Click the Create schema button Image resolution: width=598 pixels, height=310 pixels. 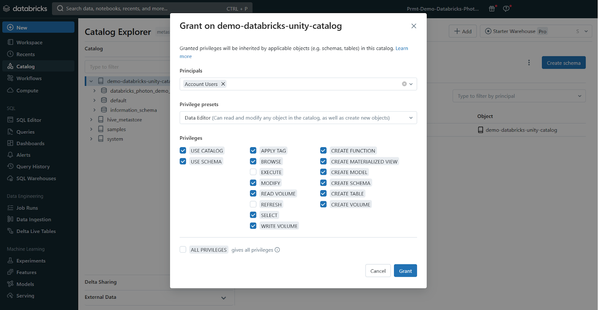(564, 63)
